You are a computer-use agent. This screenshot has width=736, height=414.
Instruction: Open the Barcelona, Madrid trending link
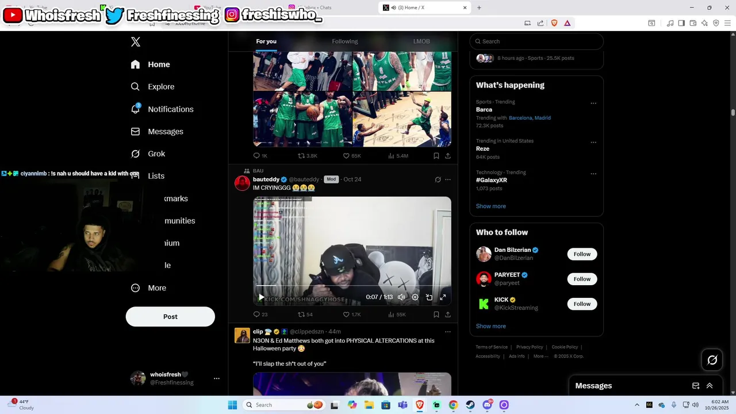tap(530, 118)
